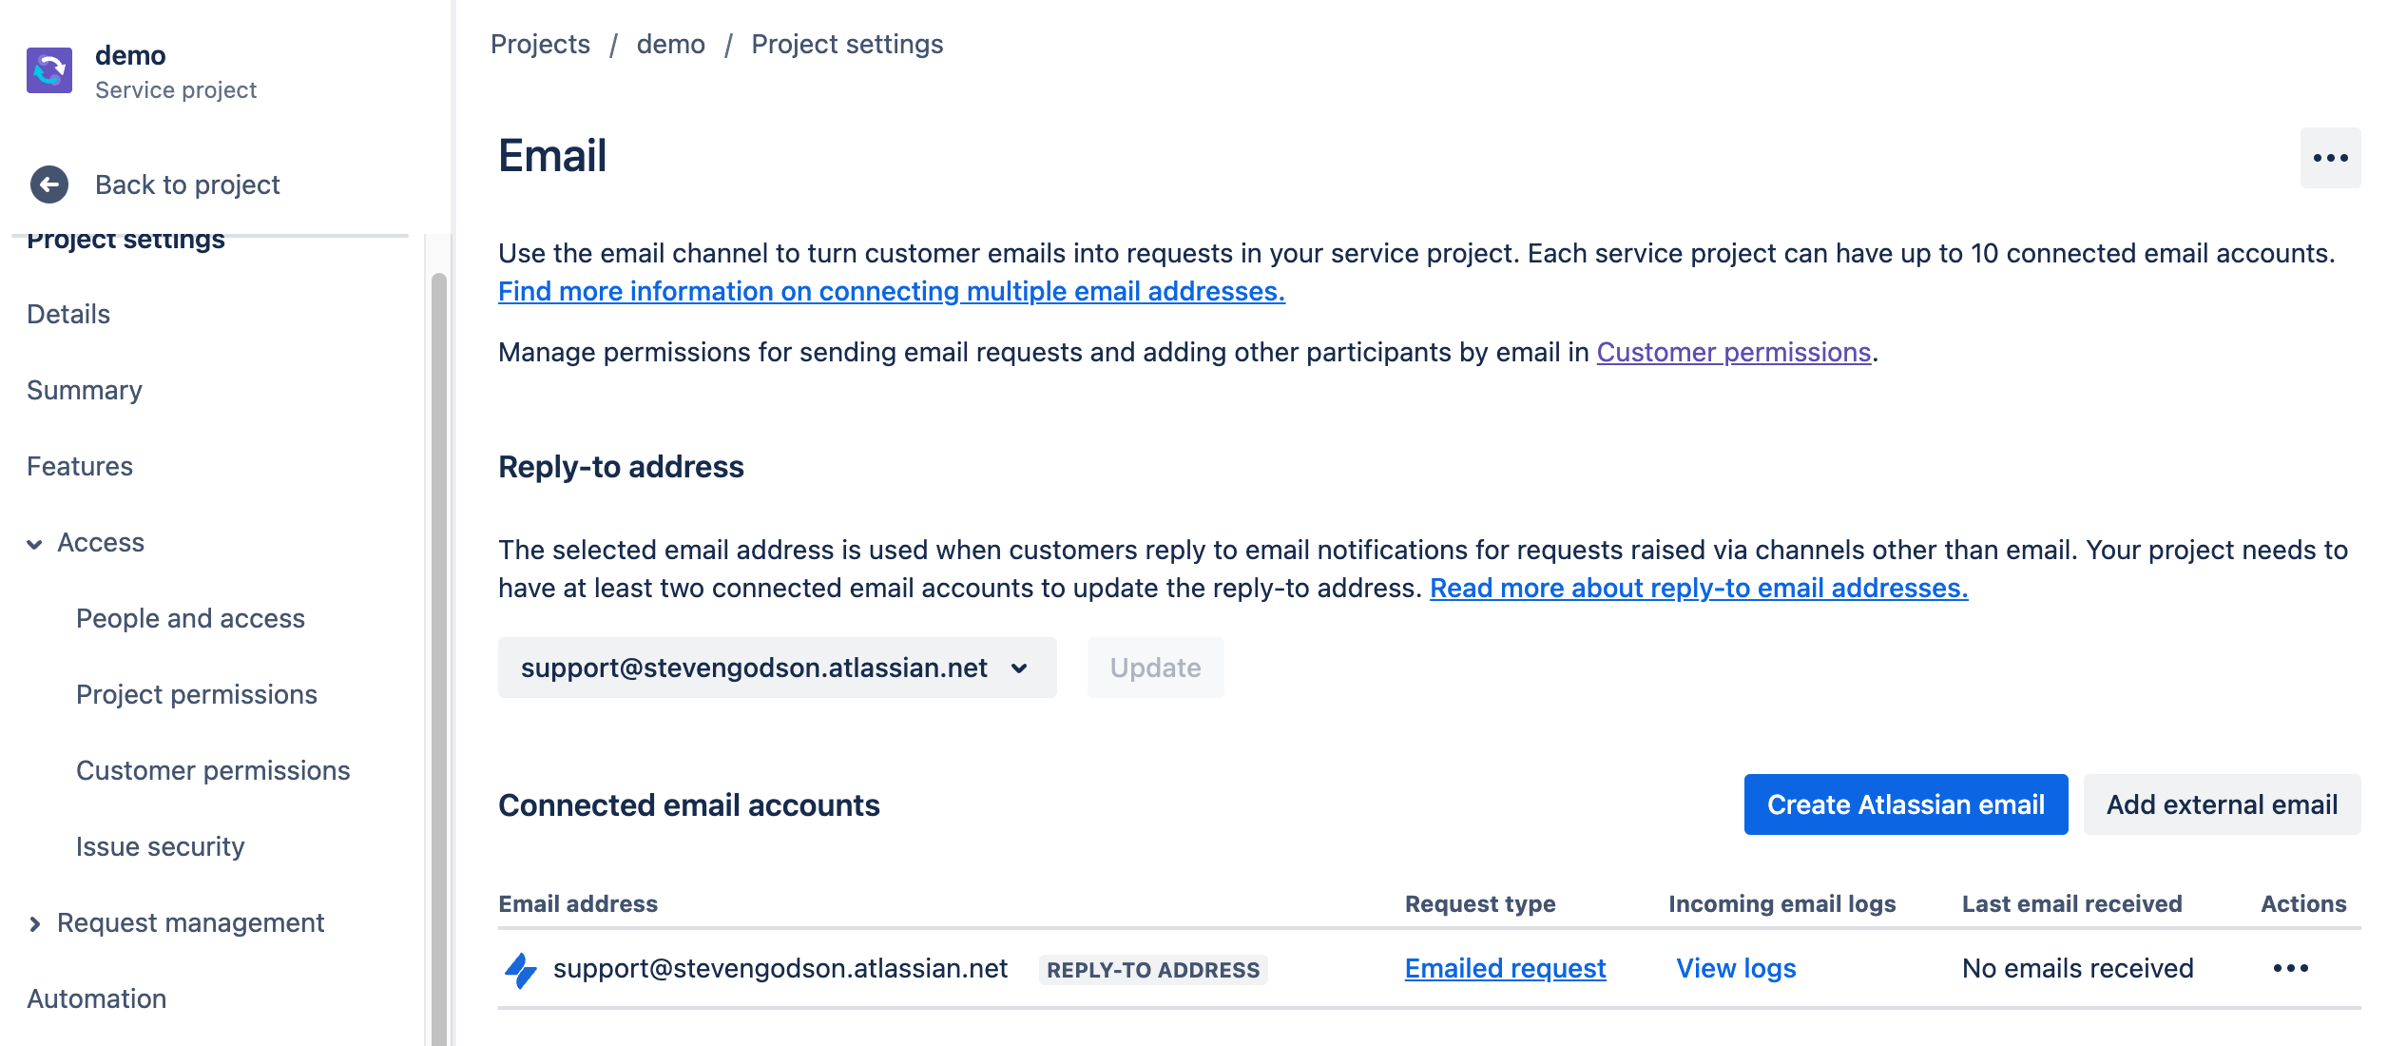2407x1046 pixels.
Task: Click Back to project link
Action: tap(187, 184)
